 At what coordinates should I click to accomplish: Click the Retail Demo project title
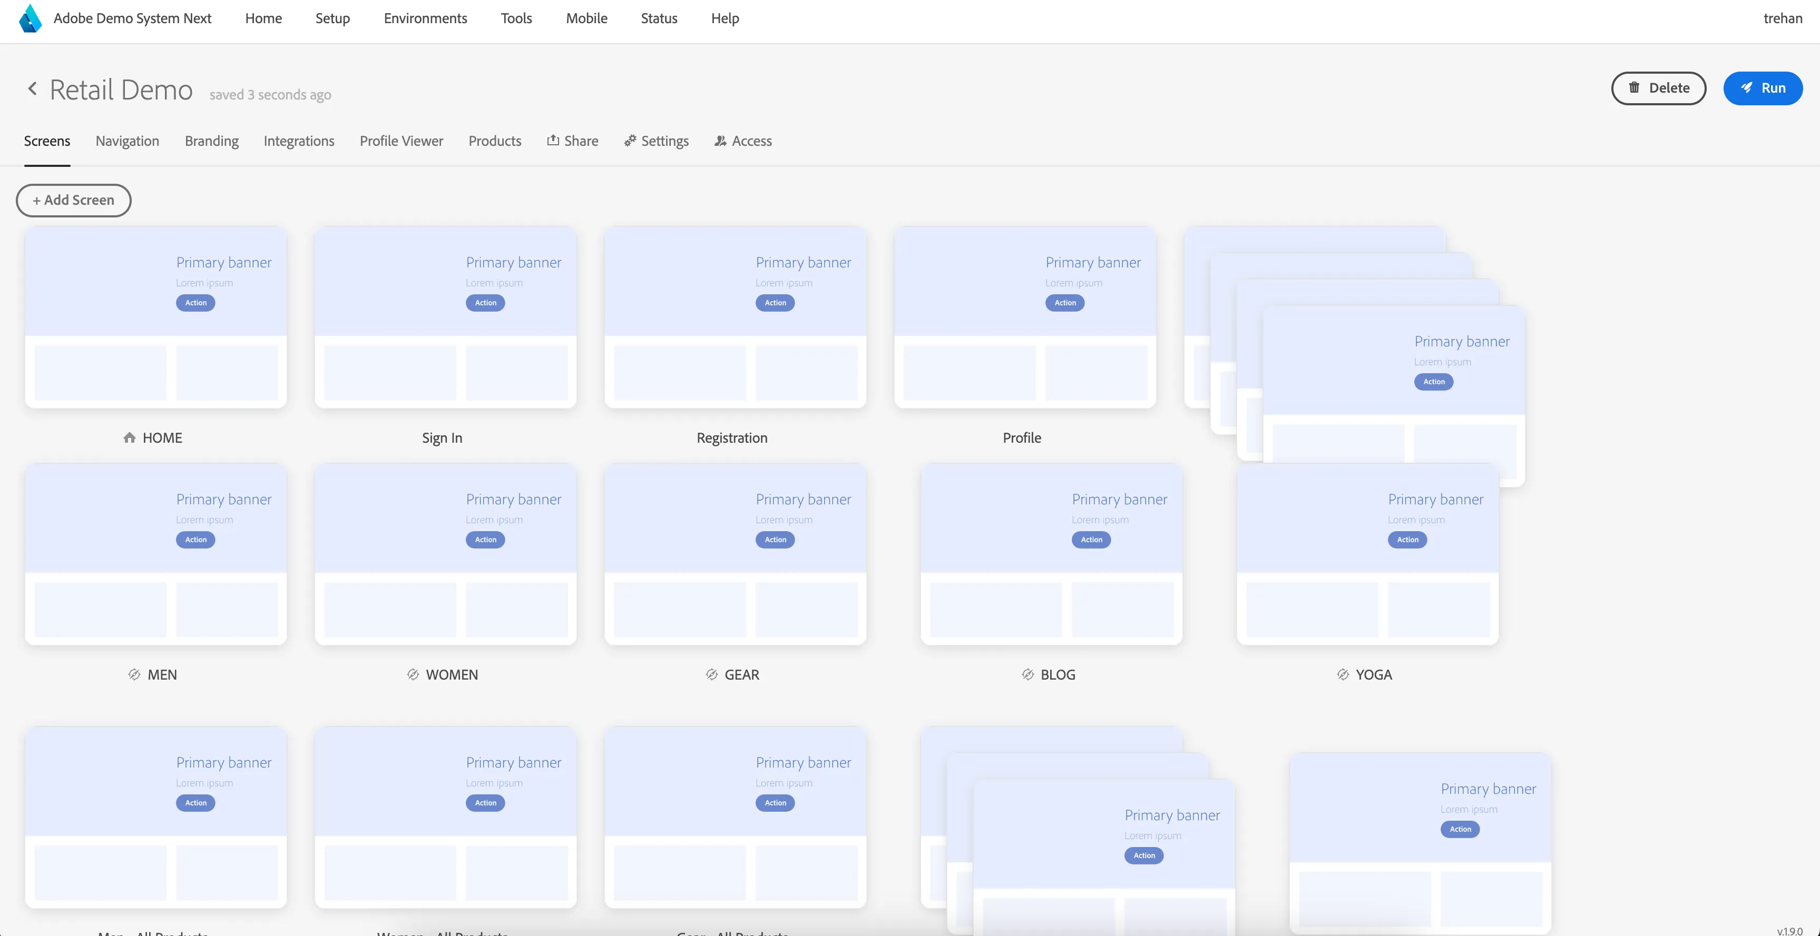121,89
